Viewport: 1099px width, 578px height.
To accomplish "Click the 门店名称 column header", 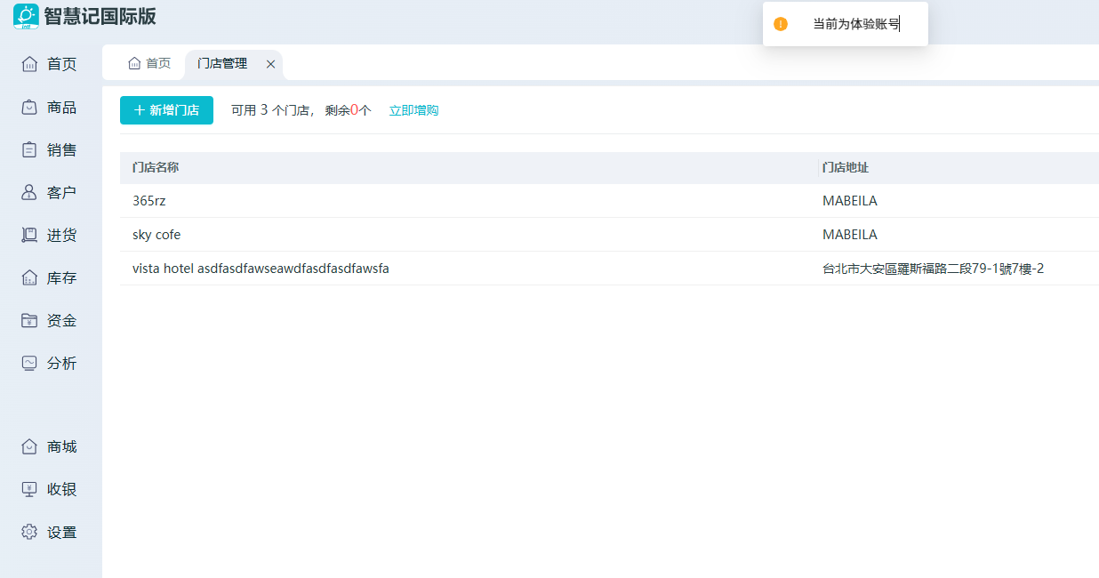I will [x=156, y=168].
